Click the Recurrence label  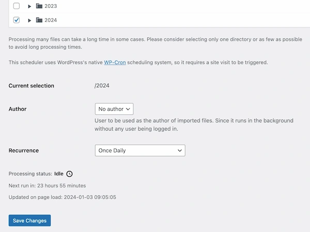tap(24, 150)
